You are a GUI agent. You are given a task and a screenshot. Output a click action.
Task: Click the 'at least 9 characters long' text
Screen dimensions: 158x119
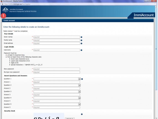16,55
